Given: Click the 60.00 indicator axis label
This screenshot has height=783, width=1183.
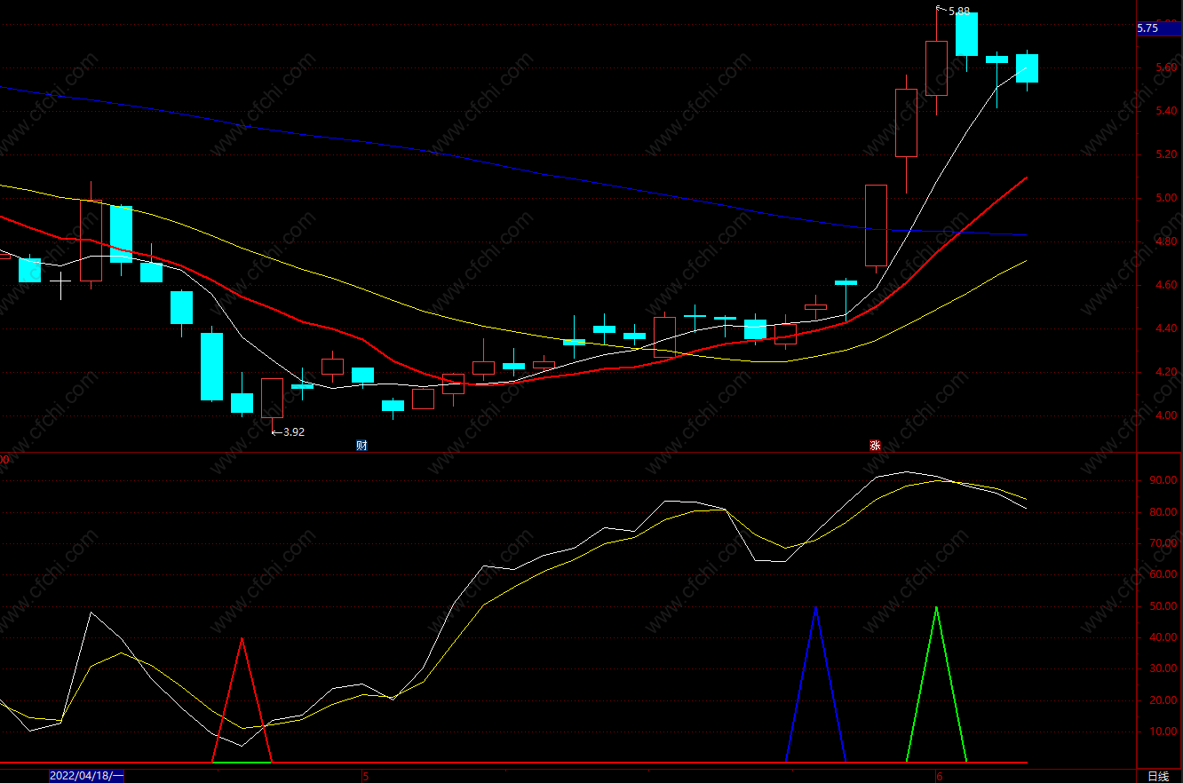Looking at the screenshot, I should tap(1163, 575).
